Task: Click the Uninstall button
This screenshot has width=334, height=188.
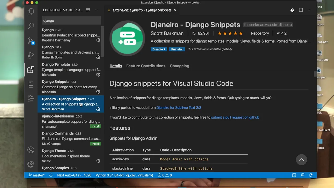Action: tap(177, 49)
